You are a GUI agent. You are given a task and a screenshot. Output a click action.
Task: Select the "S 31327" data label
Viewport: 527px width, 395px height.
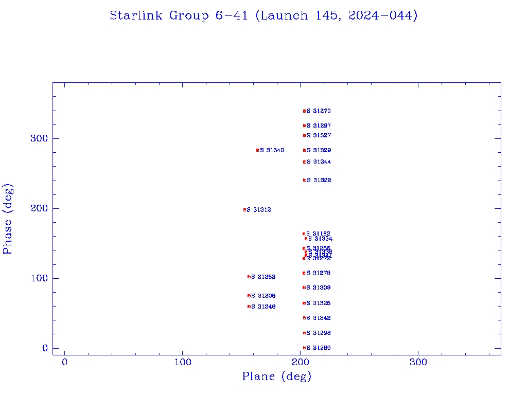[x=319, y=135]
